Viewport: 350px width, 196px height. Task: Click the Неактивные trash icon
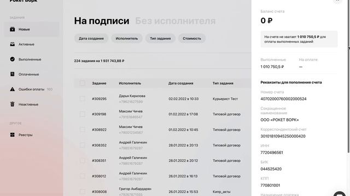[x=12, y=104]
